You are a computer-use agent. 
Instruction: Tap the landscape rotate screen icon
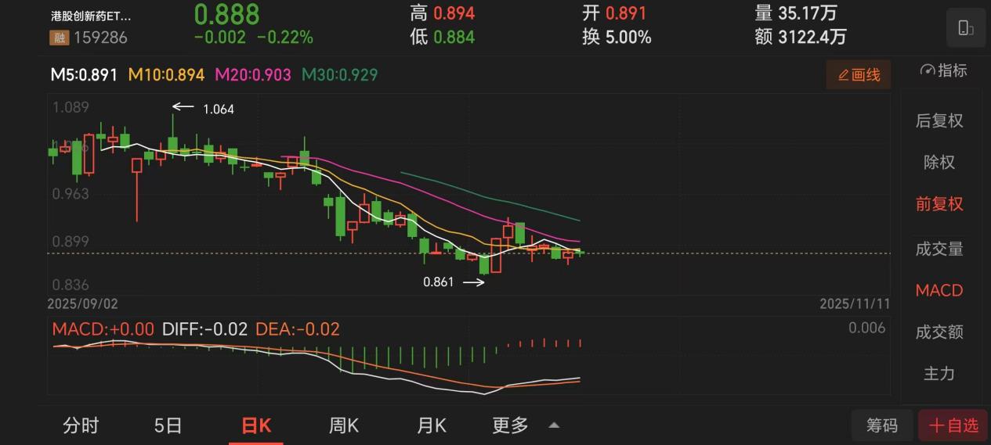coord(965,29)
